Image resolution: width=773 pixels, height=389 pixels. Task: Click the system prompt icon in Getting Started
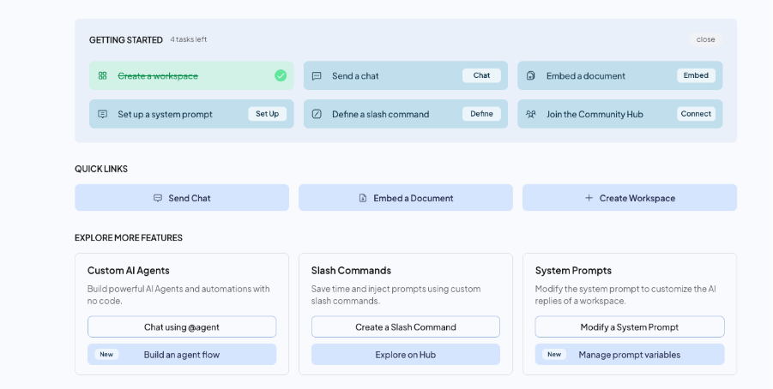(x=102, y=114)
